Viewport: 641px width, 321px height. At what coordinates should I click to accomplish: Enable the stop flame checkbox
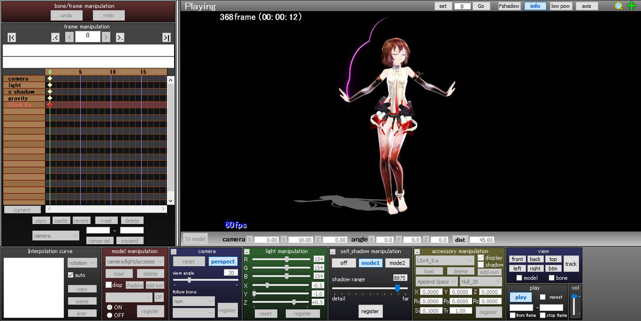click(543, 315)
